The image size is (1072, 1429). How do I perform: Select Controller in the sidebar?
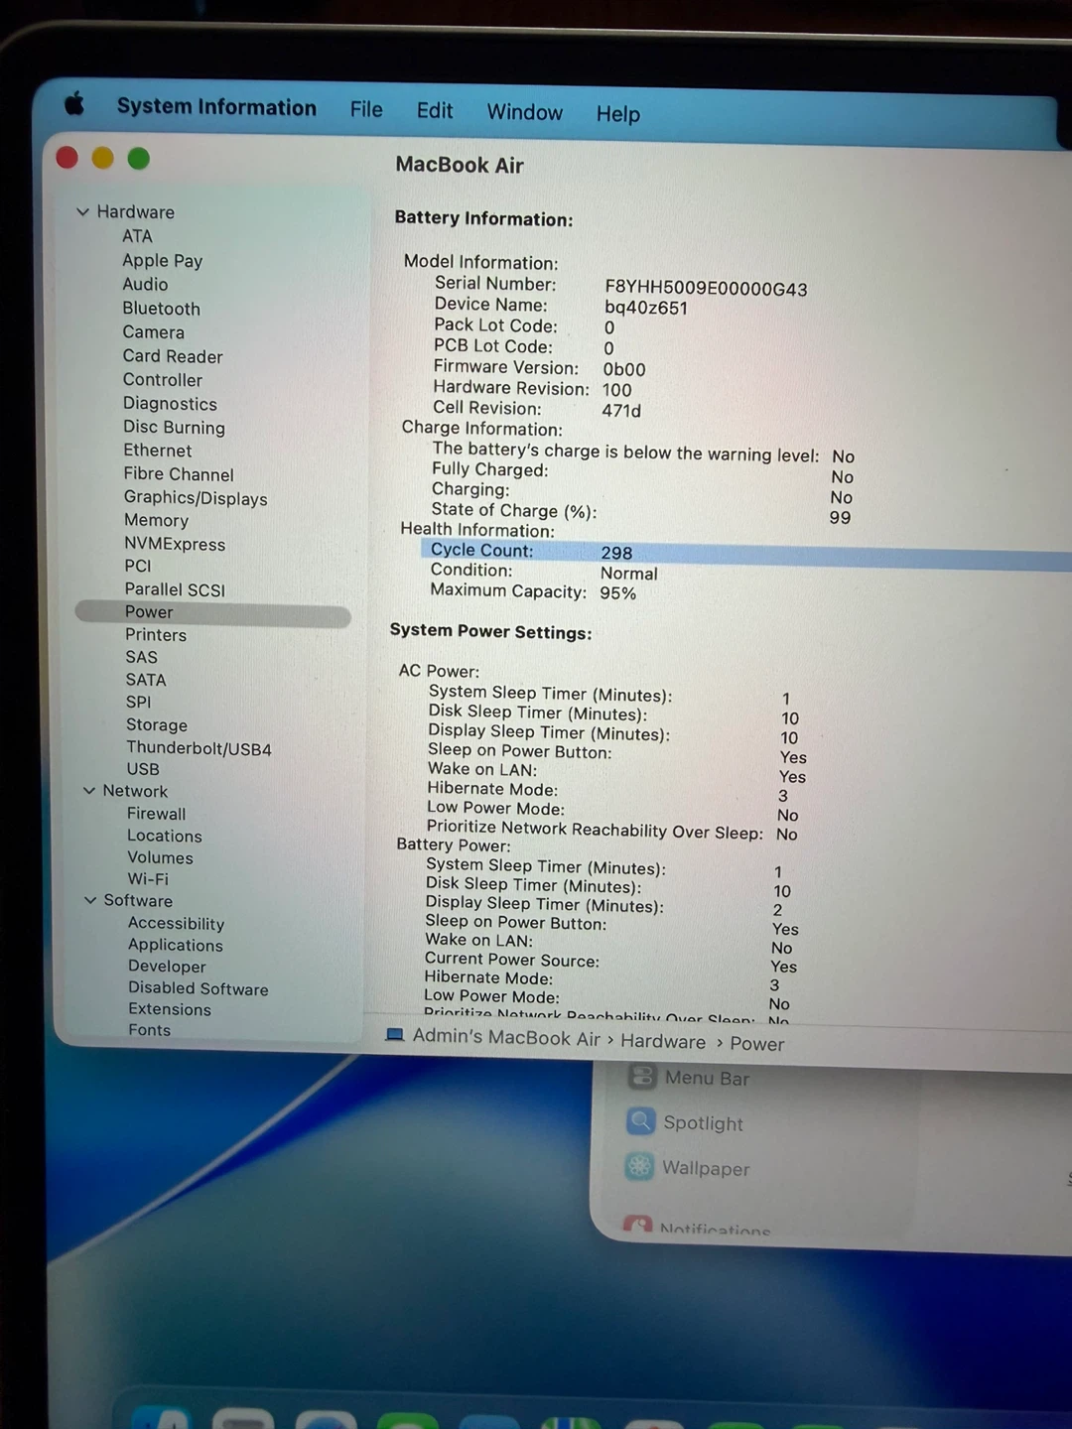(162, 380)
